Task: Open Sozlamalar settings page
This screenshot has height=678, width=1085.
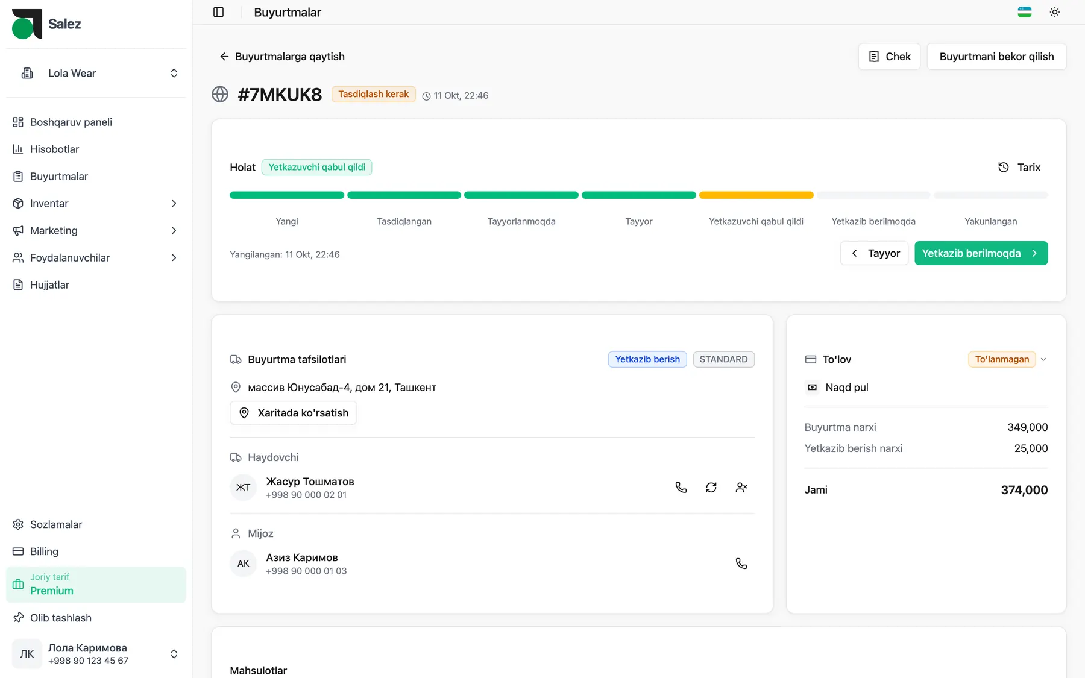Action: click(96, 524)
